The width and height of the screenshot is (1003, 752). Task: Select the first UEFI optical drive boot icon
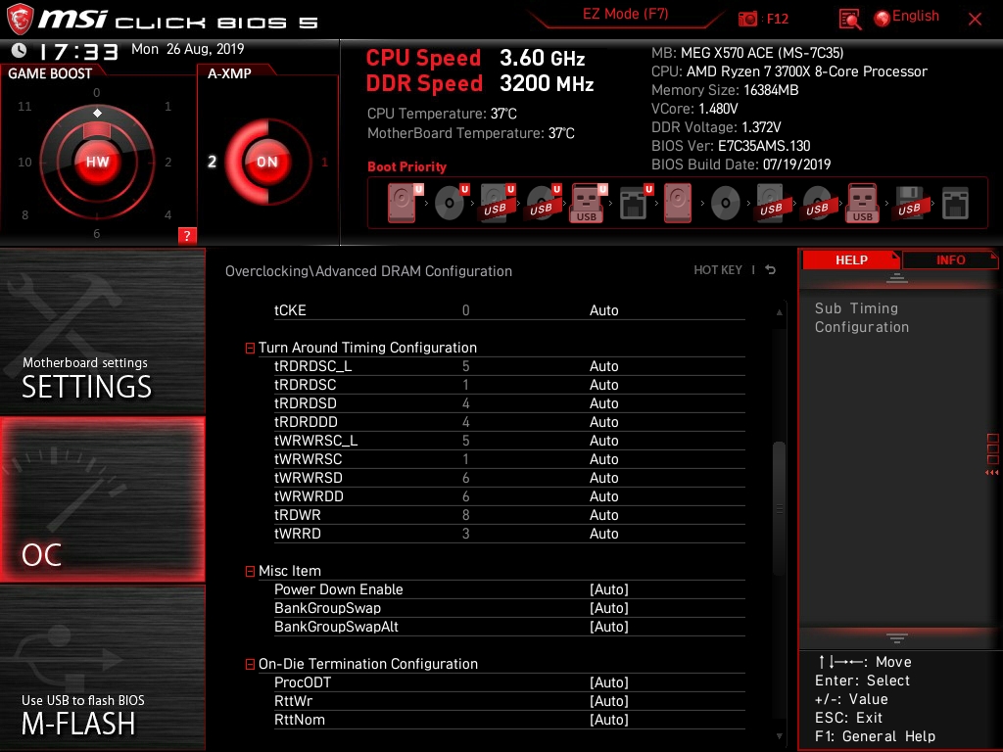coord(451,203)
